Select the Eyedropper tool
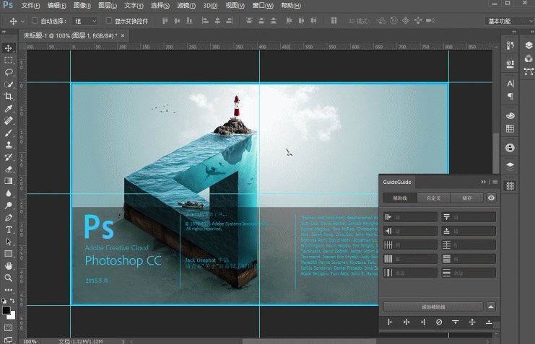This screenshot has width=535, height=344. pyautogui.click(x=9, y=109)
